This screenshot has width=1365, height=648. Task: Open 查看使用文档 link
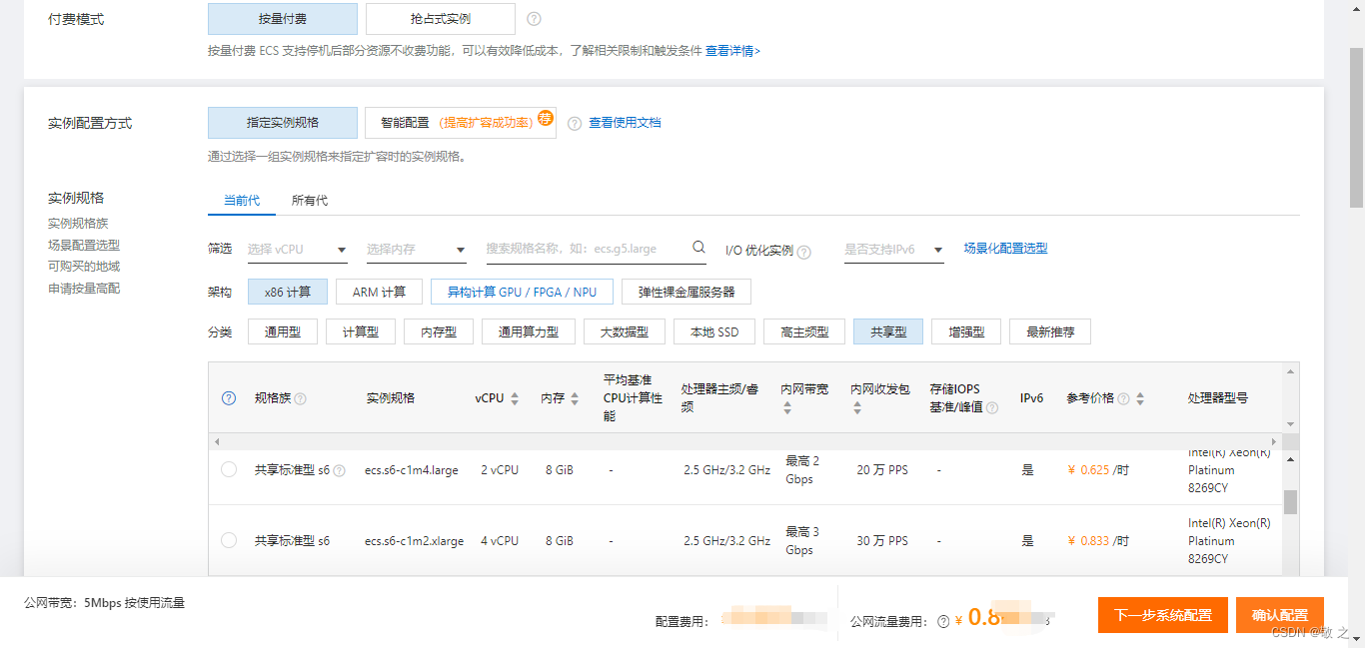[625, 123]
